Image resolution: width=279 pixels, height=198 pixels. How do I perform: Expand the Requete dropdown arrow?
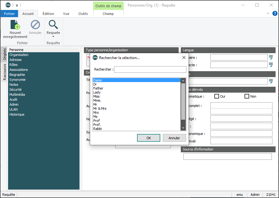click(x=53, y=37)
